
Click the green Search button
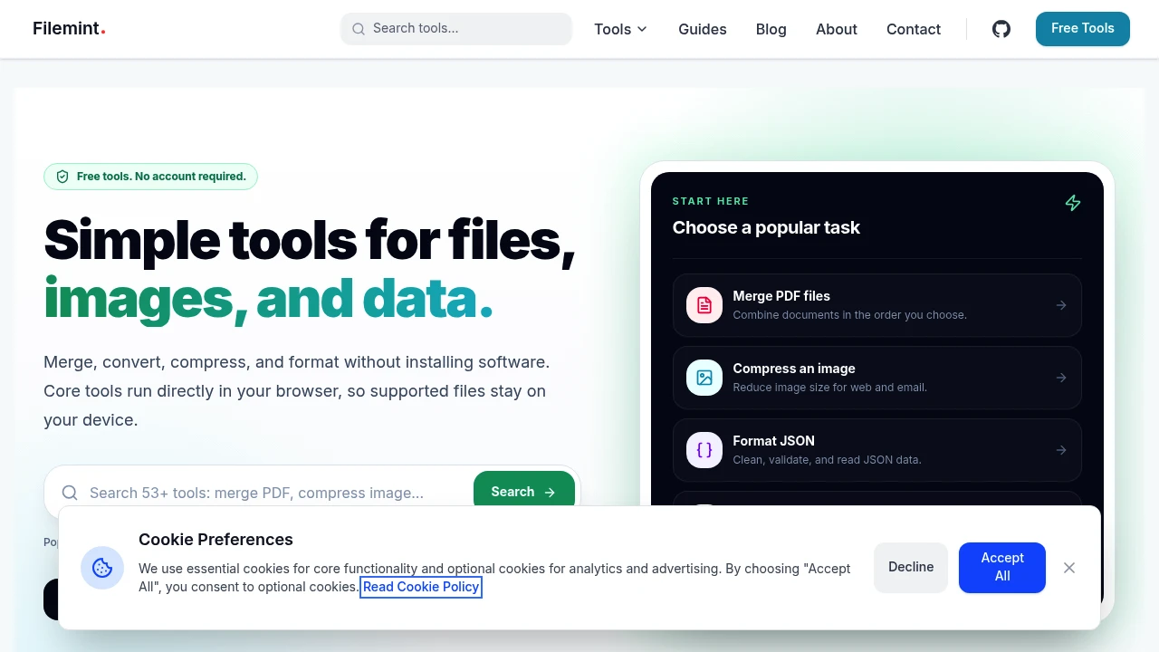524,491
